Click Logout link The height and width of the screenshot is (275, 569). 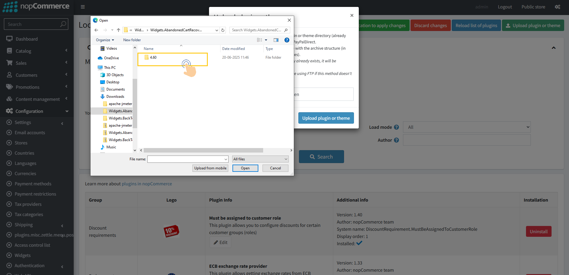click(x=505, y=7)
